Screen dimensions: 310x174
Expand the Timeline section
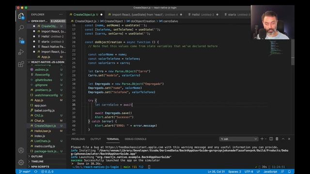click(x=46, y=161)
